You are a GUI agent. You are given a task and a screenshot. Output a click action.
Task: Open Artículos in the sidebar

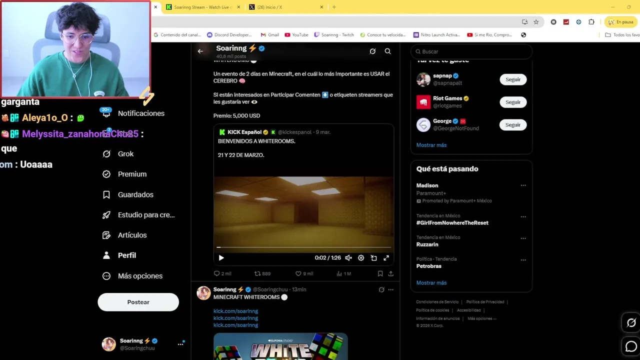pyautogui.click(x=124, y=235)
